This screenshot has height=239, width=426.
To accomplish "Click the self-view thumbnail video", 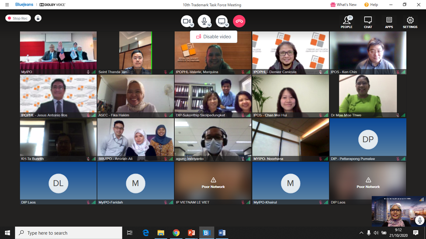I will (398, 212).
